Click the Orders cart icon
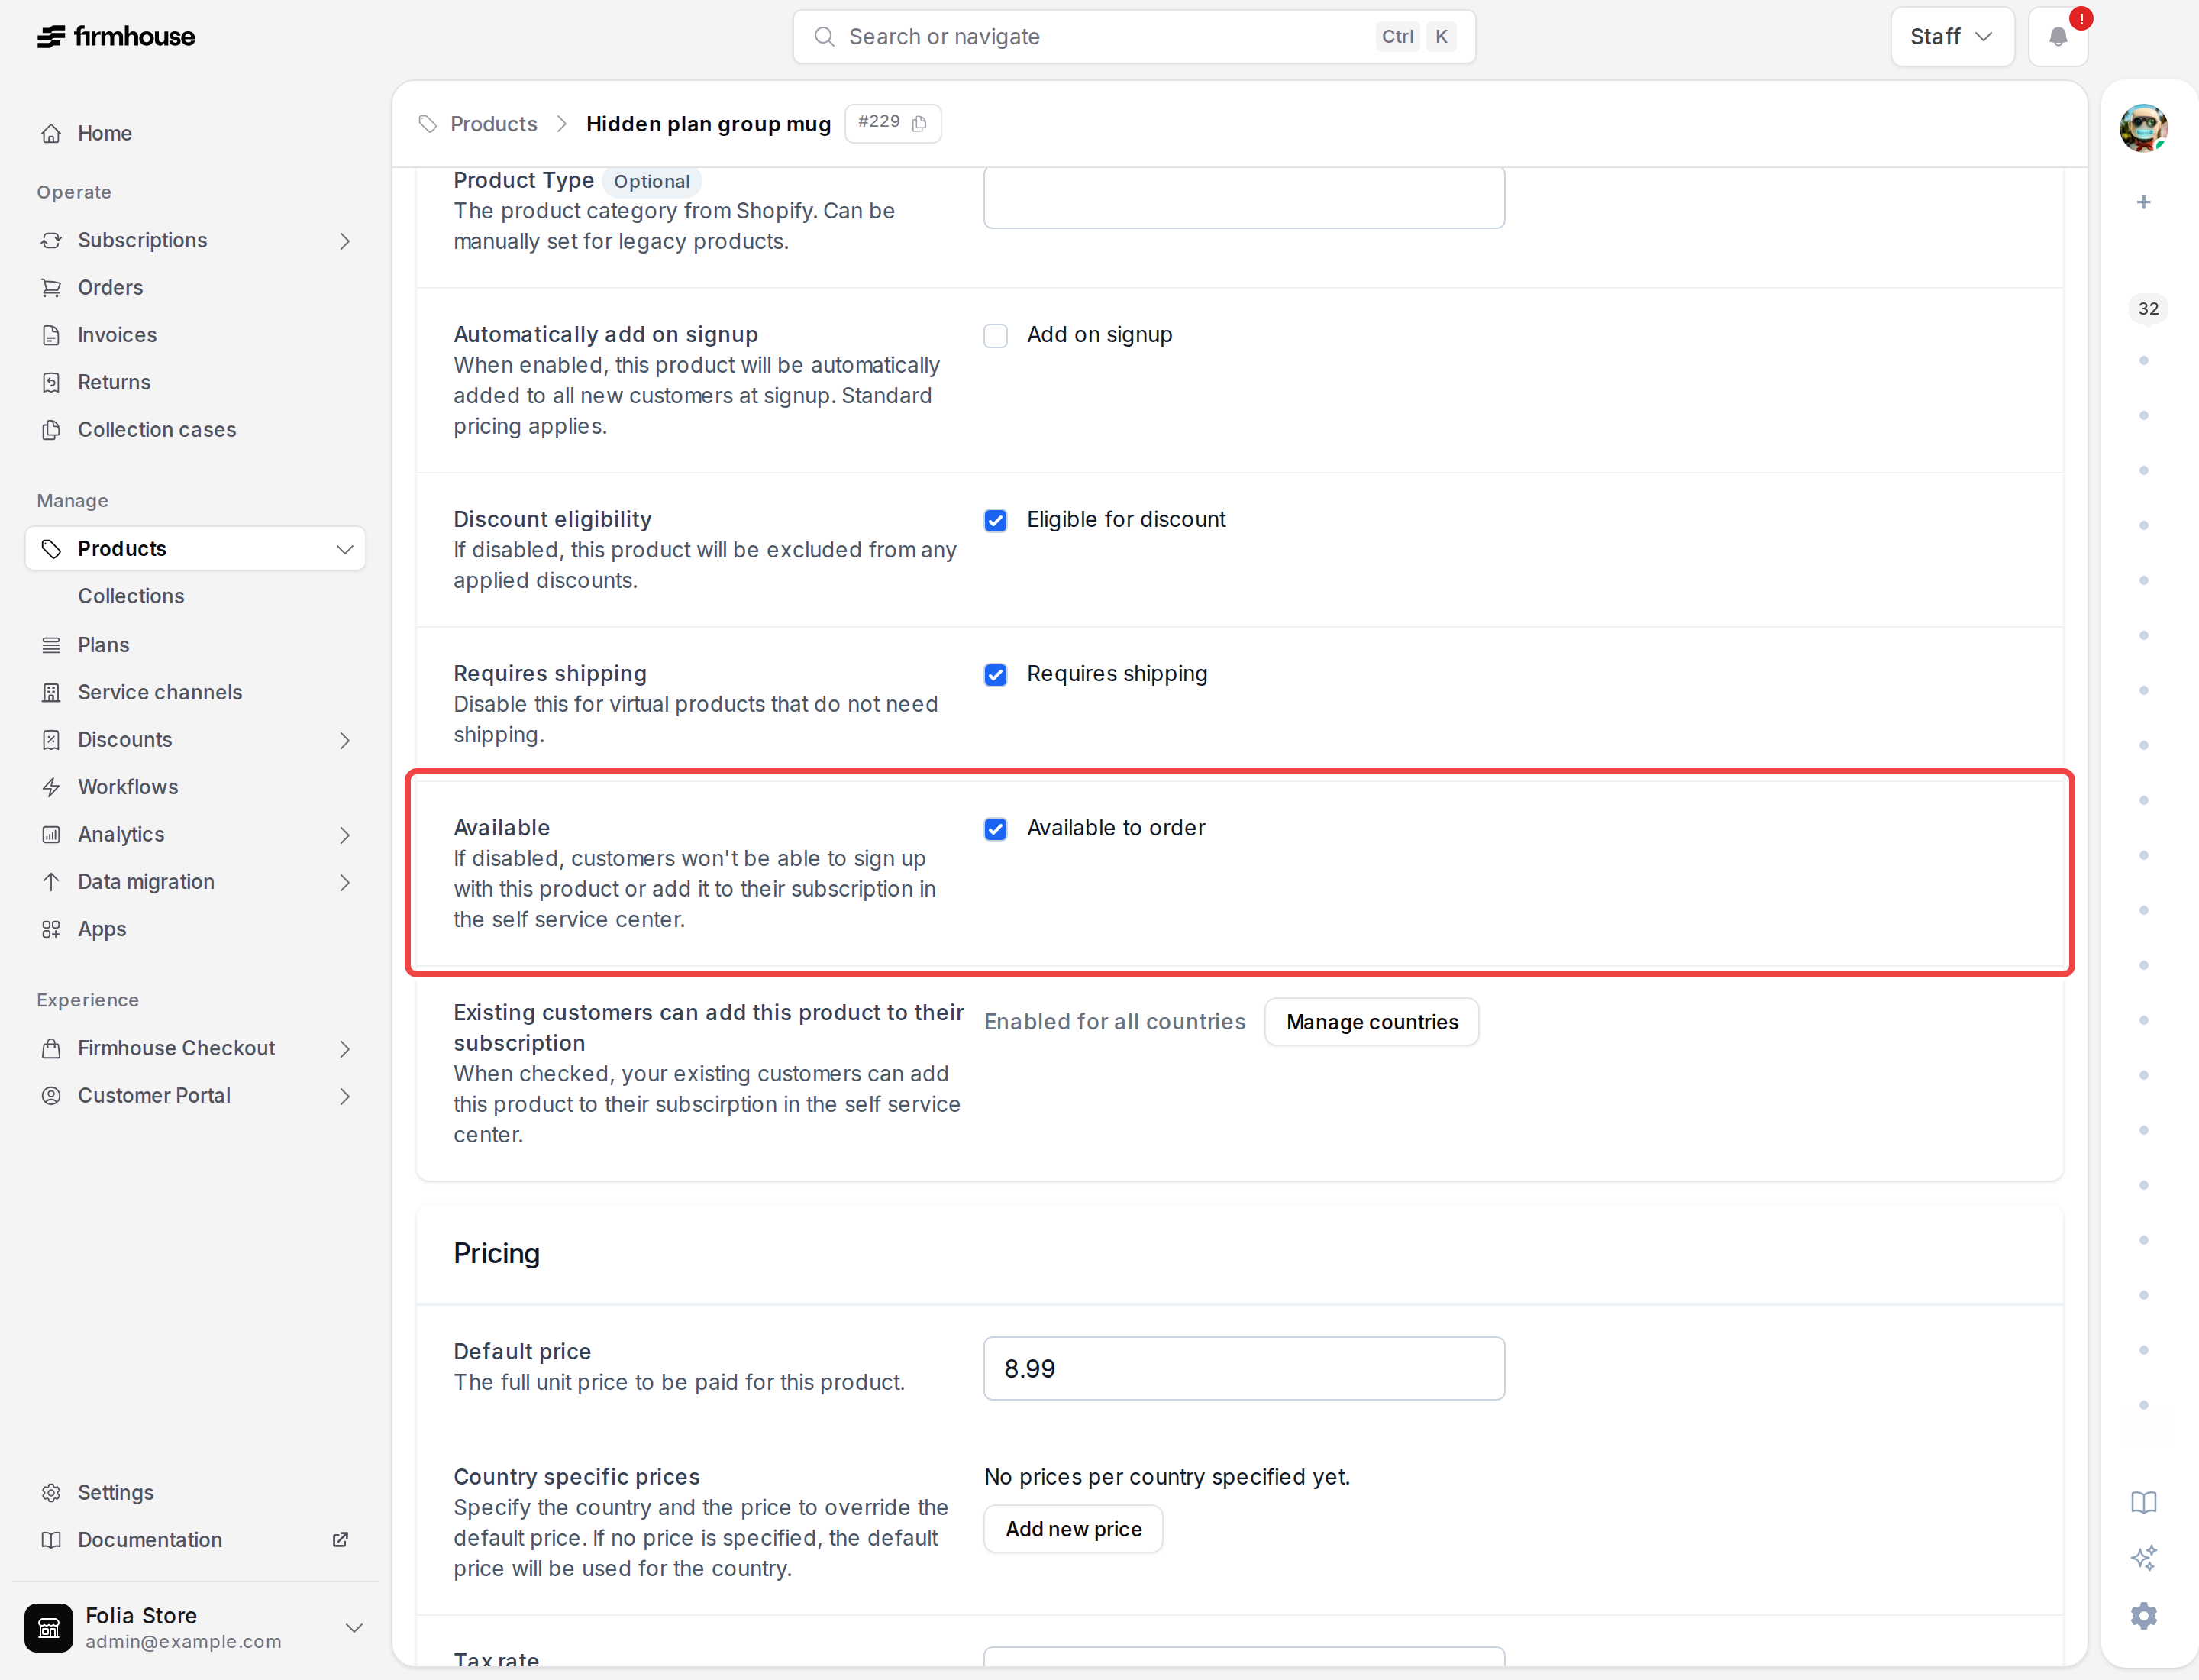This screenshot has height=1680, width=2199. (x=51, y=288)
